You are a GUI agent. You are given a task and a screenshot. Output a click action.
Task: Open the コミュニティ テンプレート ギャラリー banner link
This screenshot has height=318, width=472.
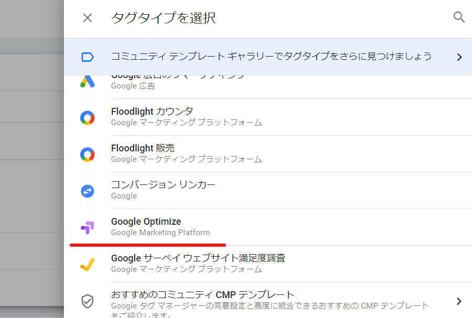(x=271, y=56)
